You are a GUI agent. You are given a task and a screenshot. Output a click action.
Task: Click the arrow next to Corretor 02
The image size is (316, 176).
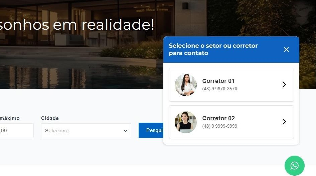[284, 121]
